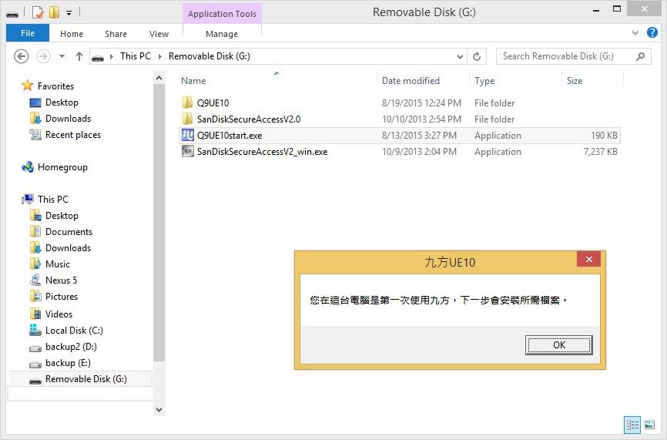Click the Search Removable Disk (G:) field
The height and width of the screenshot is (440, 667).
(x=573, y=56)
